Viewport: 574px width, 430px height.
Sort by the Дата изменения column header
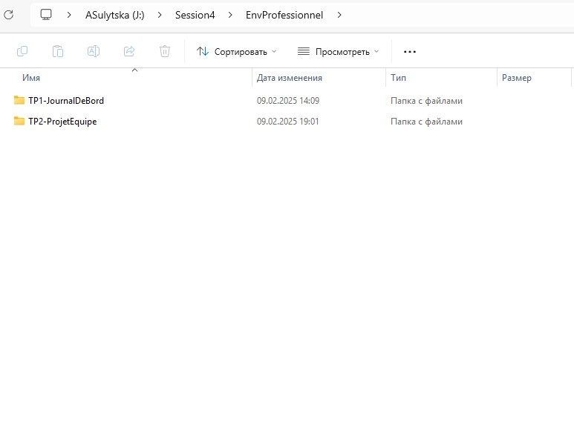point(289,78)
